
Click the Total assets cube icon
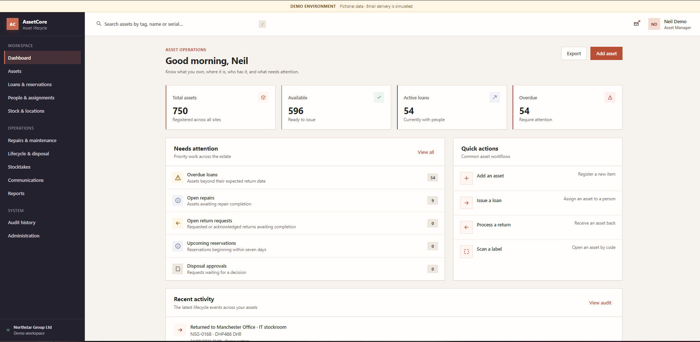[x=263, y=98]
